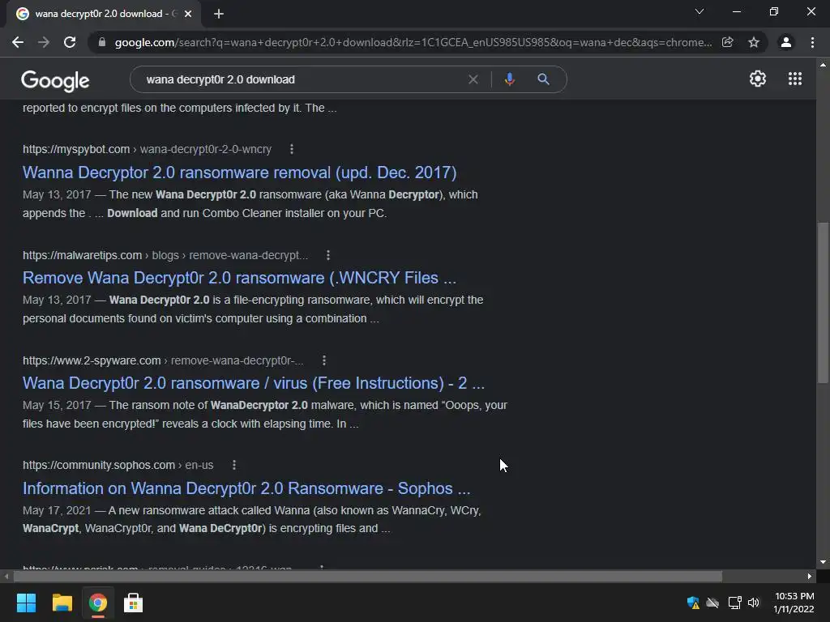Reload the Google search page

click(70, 42)
